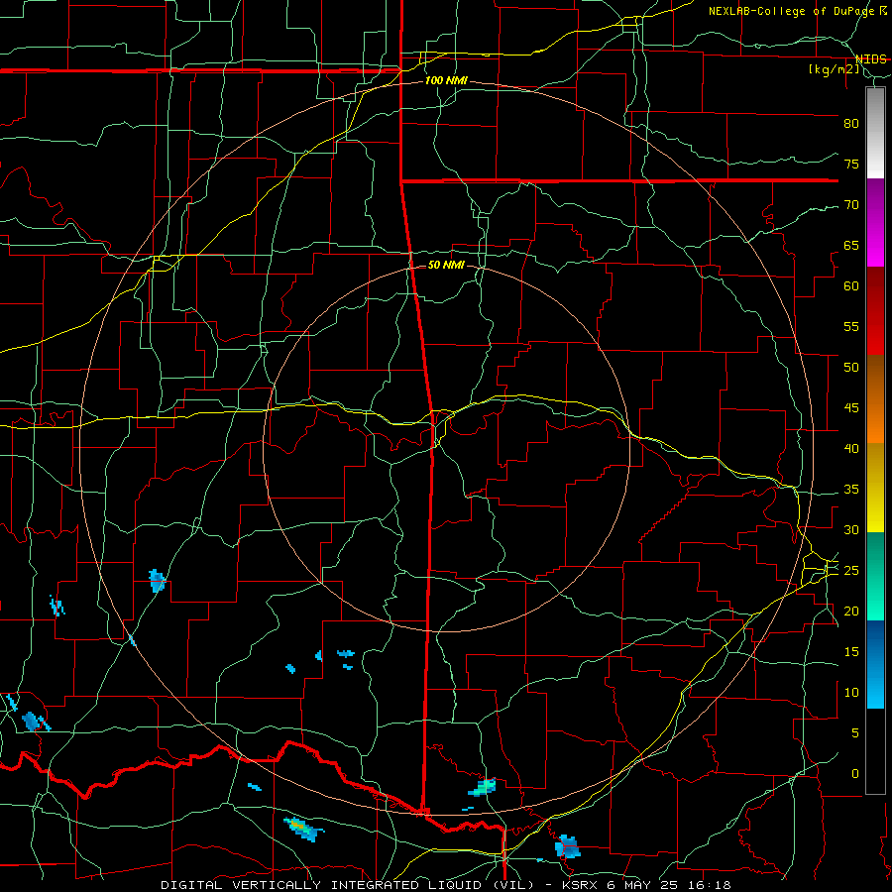892x892 pixels.
Task: Click the 60 scale value
Action: tap(851, 286)
